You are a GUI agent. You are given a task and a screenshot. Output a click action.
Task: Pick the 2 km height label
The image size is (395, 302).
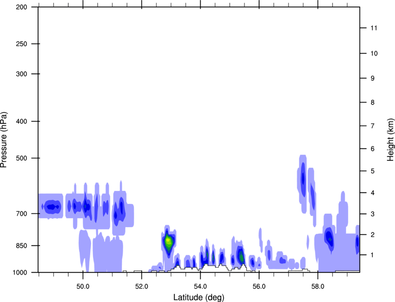click(373, 235)
